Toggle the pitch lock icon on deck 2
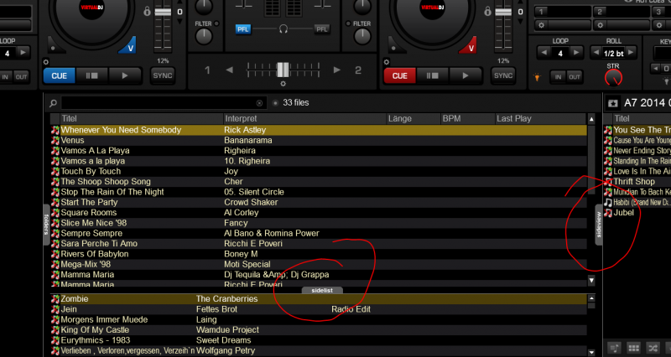Image resolution: width=671 pixels, height=357 pixels. pyautogui.click(x=487, y=11)
